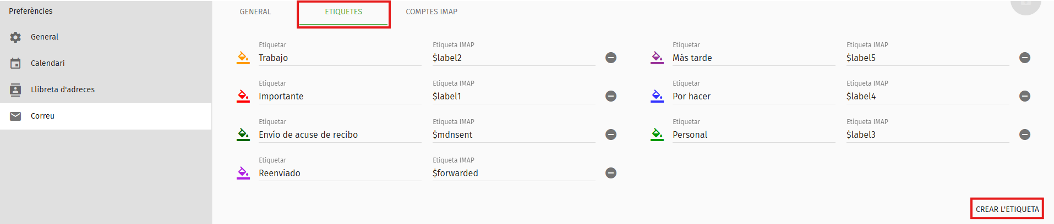Pick a new color for Importante label
The image size is (1054, 224).
(243, 96)
